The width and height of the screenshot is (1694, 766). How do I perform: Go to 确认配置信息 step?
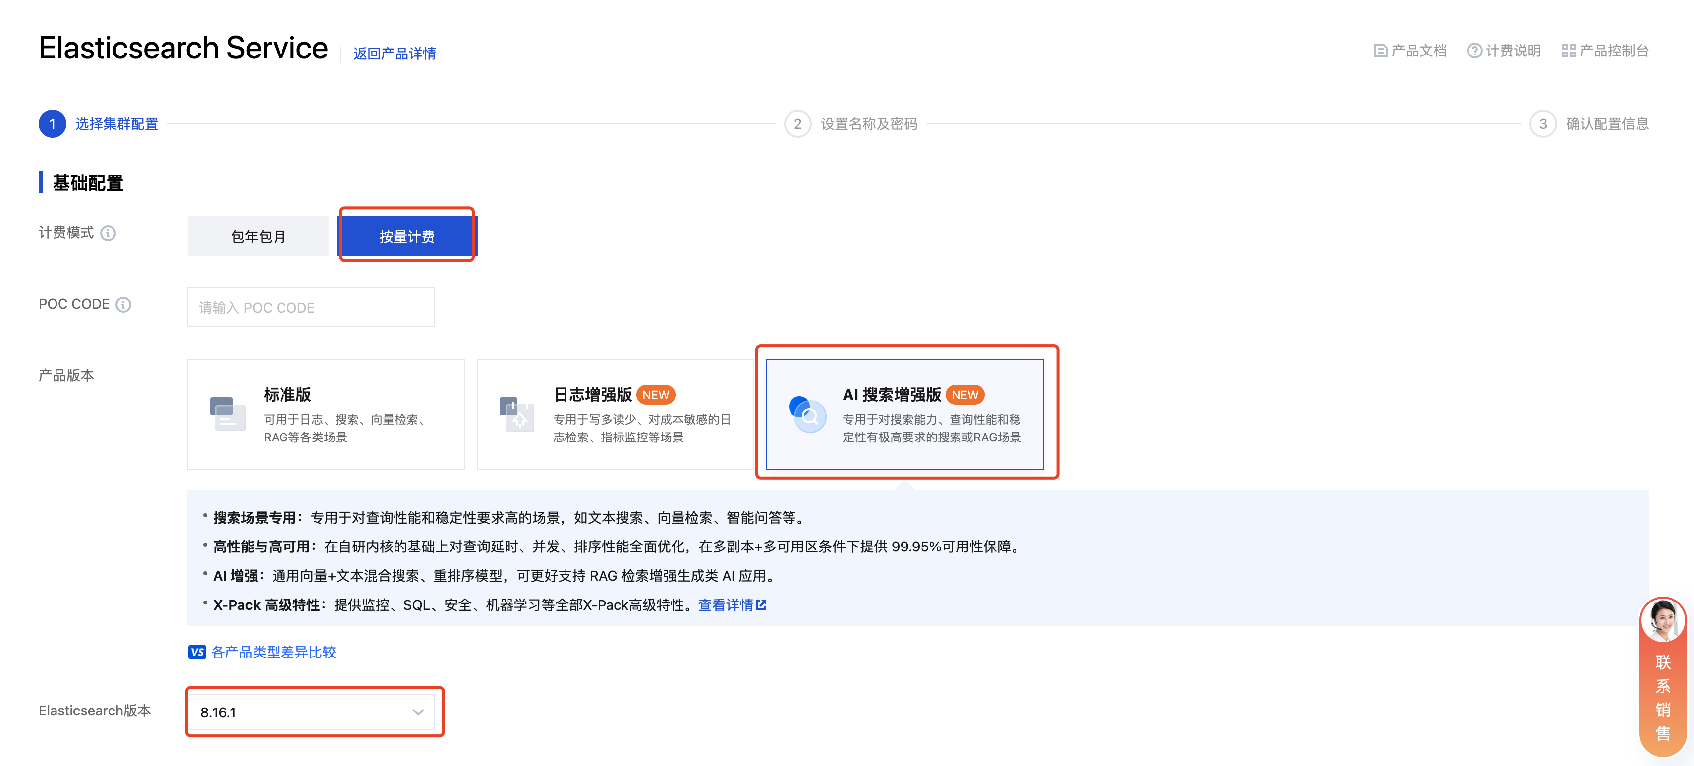tap(1607, 123)
